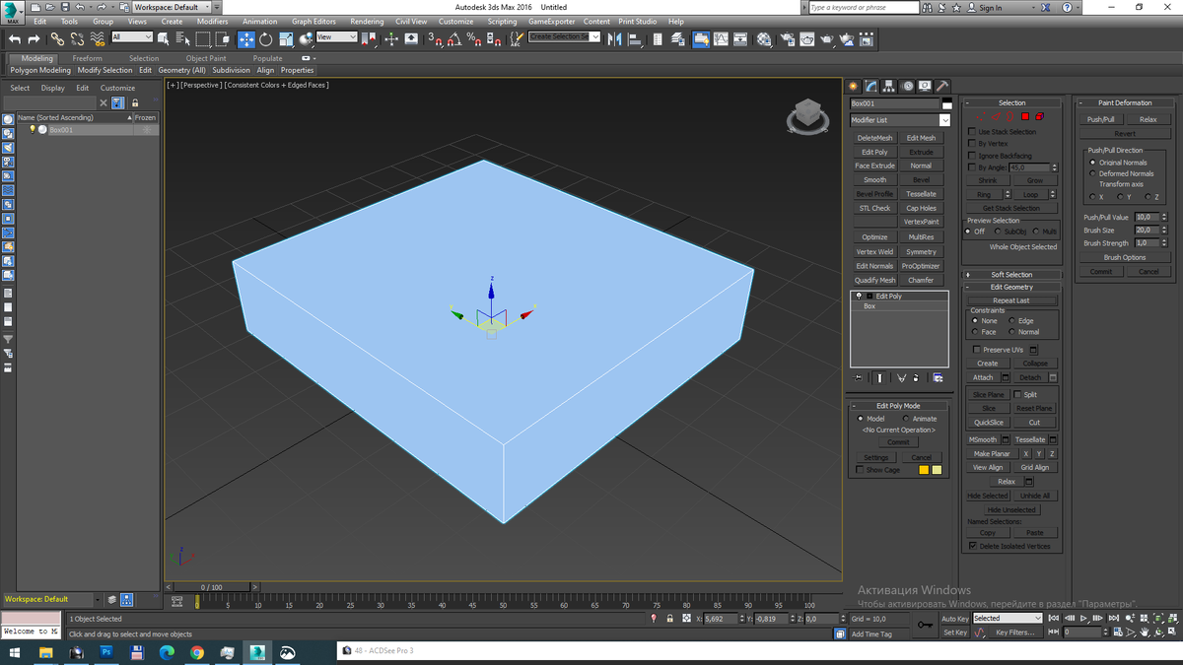Select Border sub-object level icon
The image size is (1183, 665).
pyautogui.click(x=1009, y=116)
